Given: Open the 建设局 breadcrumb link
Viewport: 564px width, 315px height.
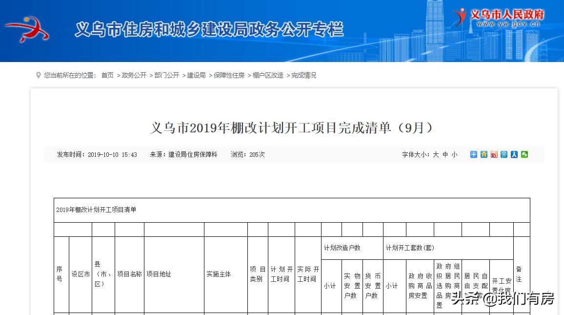Looking at the screenshot, I should point(194,75).
